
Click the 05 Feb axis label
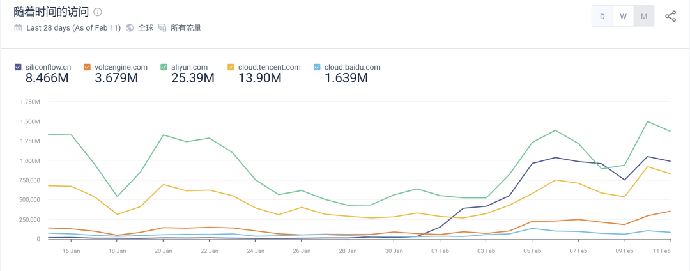[532, 251]
